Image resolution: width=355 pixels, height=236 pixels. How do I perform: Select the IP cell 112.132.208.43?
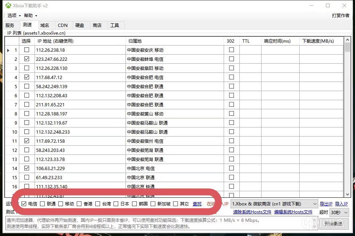pos(80,95)
